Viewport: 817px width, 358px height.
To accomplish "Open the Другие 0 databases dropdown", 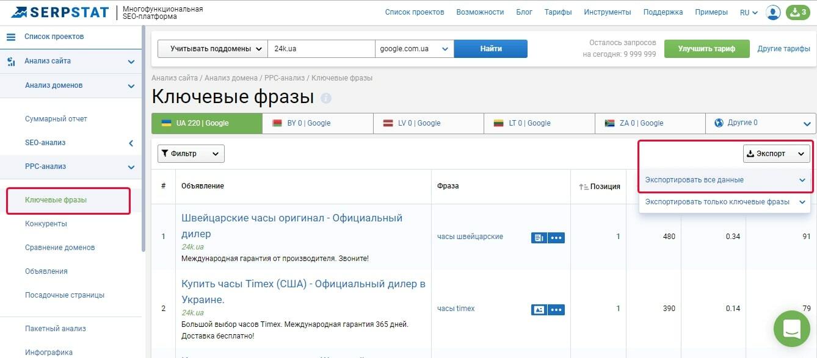I will coord(761,123).
